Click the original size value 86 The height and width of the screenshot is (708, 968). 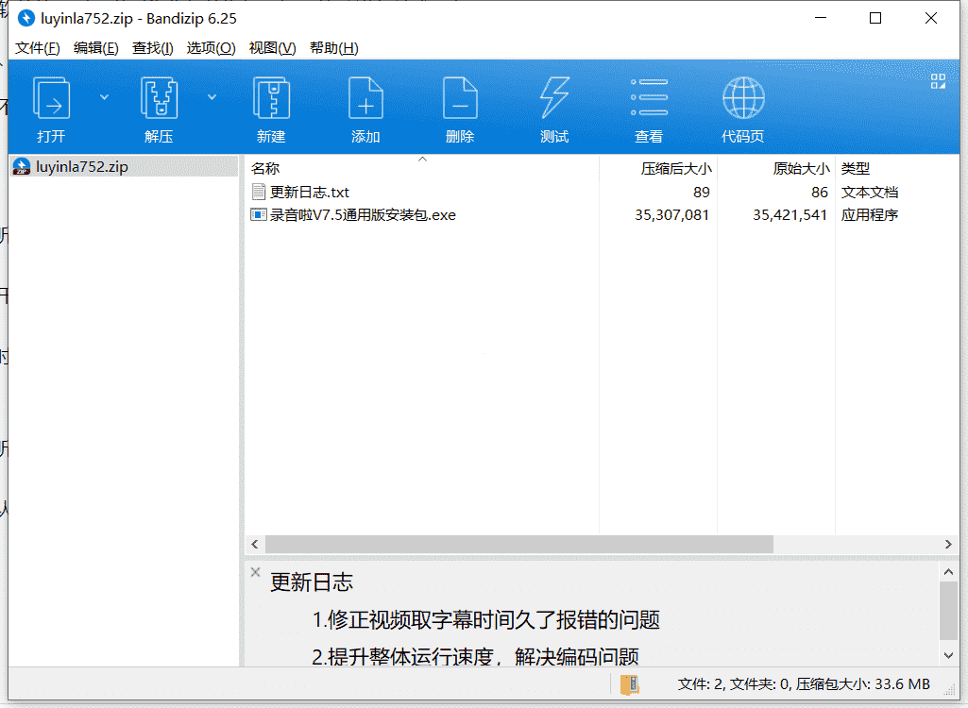coord(819,192)
